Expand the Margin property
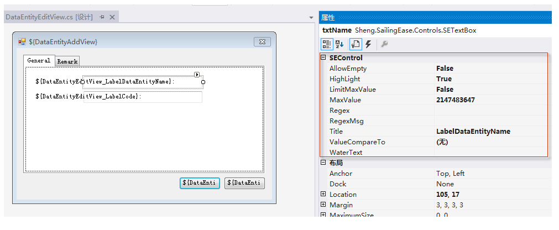 (323, 205)
